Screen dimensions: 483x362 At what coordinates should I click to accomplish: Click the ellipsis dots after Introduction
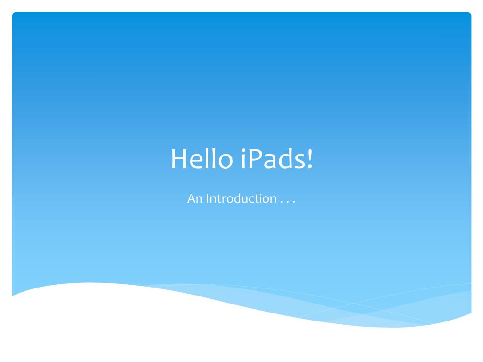coord(288,202)
